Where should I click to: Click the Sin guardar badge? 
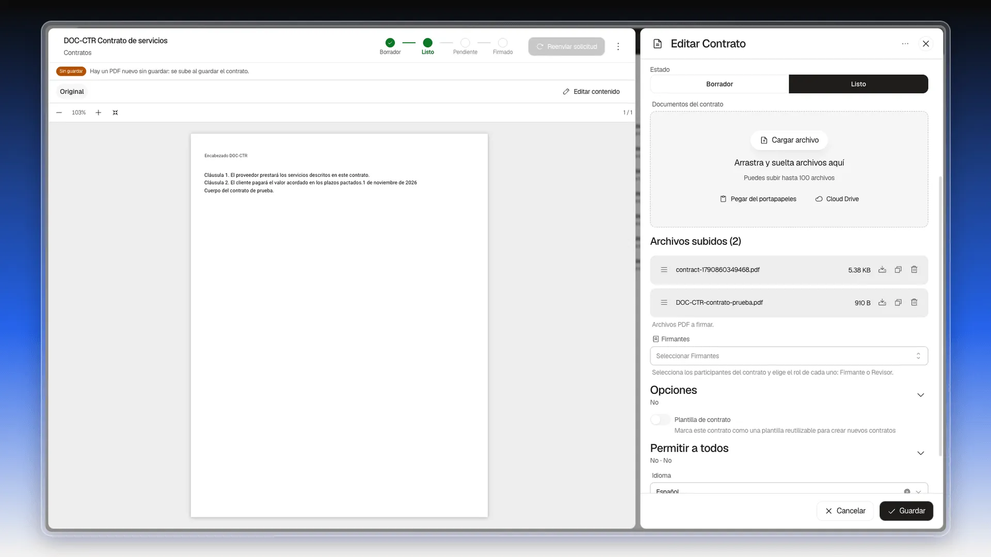[71, 71]
